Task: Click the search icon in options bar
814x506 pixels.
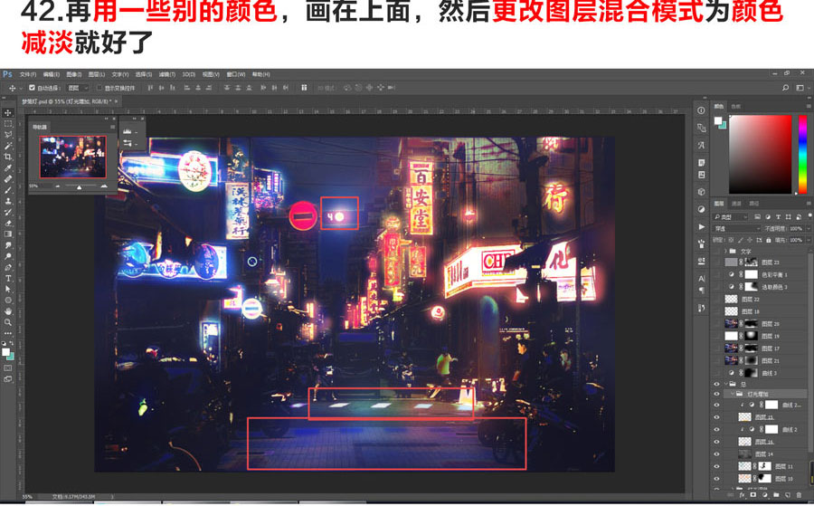Action: tap(785, 88)
